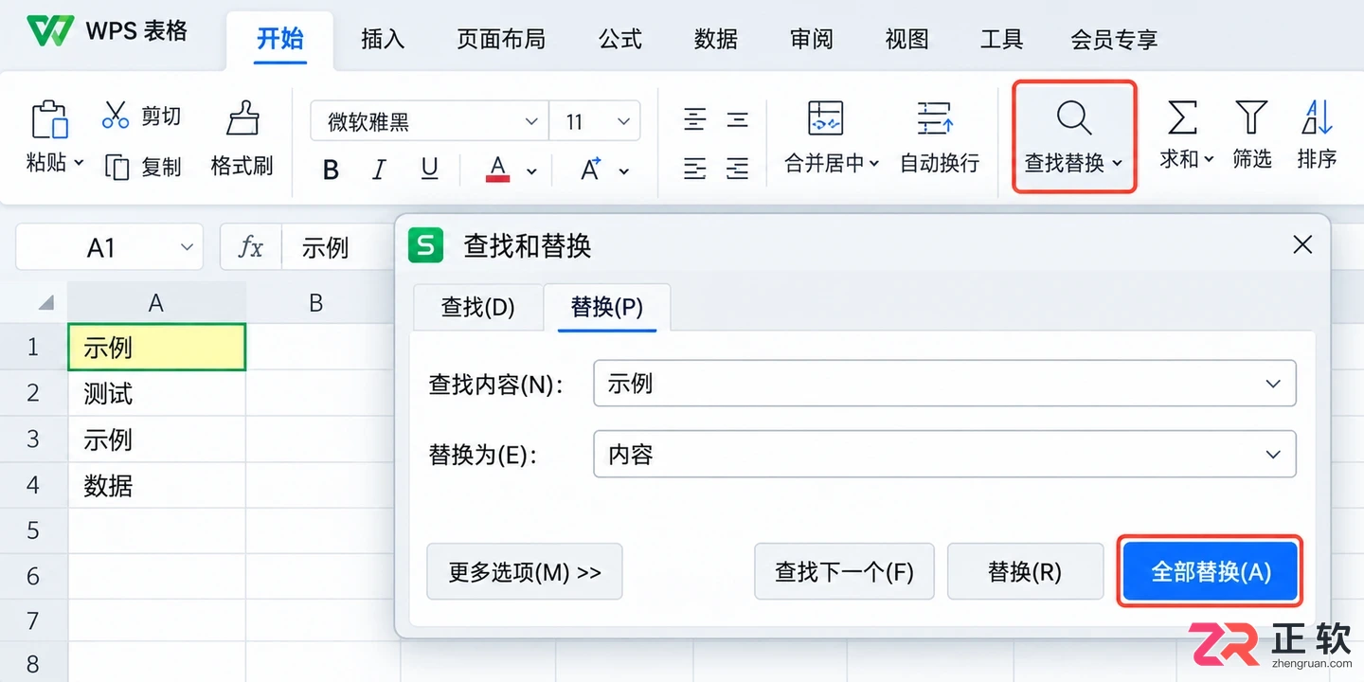The image size is (1364, 682).
Task: Click the Sort (排序) icon
Action: click(1318, 118)
